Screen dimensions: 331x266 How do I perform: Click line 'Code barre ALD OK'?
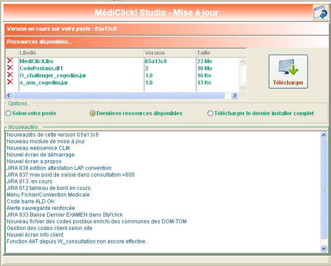[31, 202]
